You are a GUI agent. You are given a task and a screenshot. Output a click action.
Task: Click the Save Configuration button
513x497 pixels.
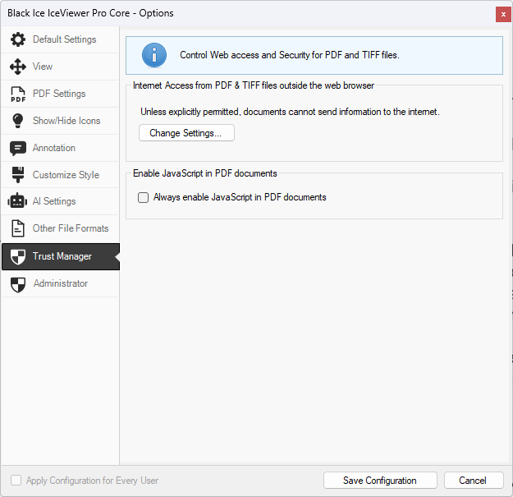(x=380, y=481)
